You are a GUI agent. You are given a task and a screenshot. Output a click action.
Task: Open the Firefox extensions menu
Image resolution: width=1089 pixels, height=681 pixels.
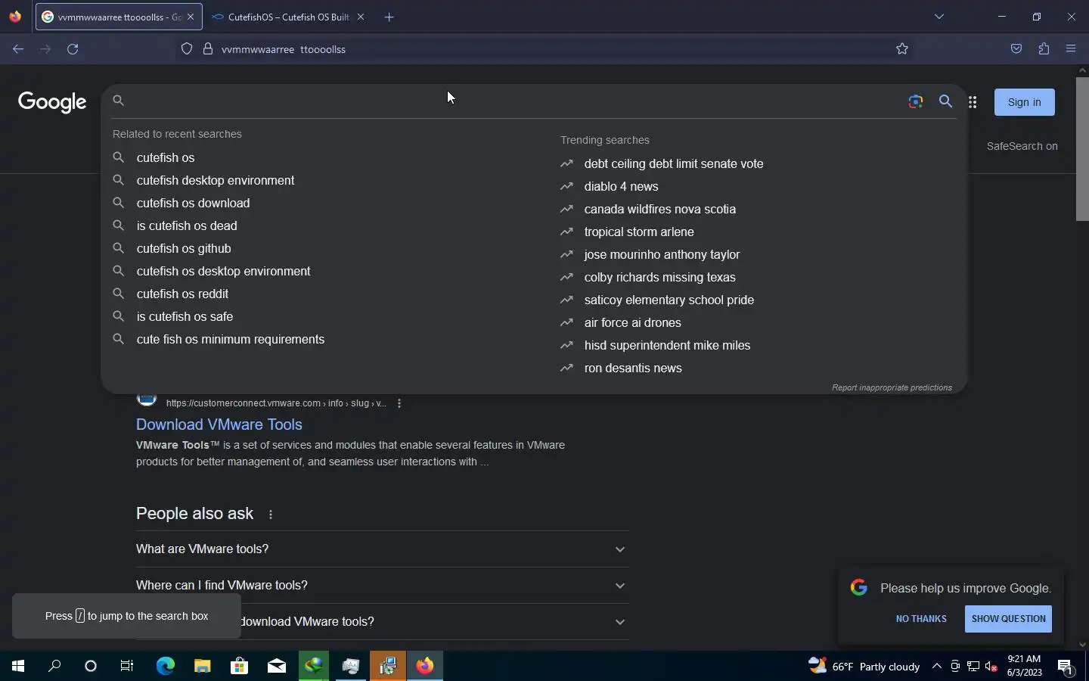1044,49
